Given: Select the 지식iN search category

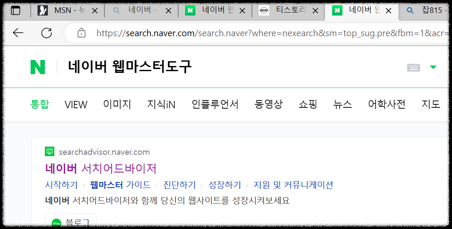Looking at the screenshot, I should coord(161,104).
